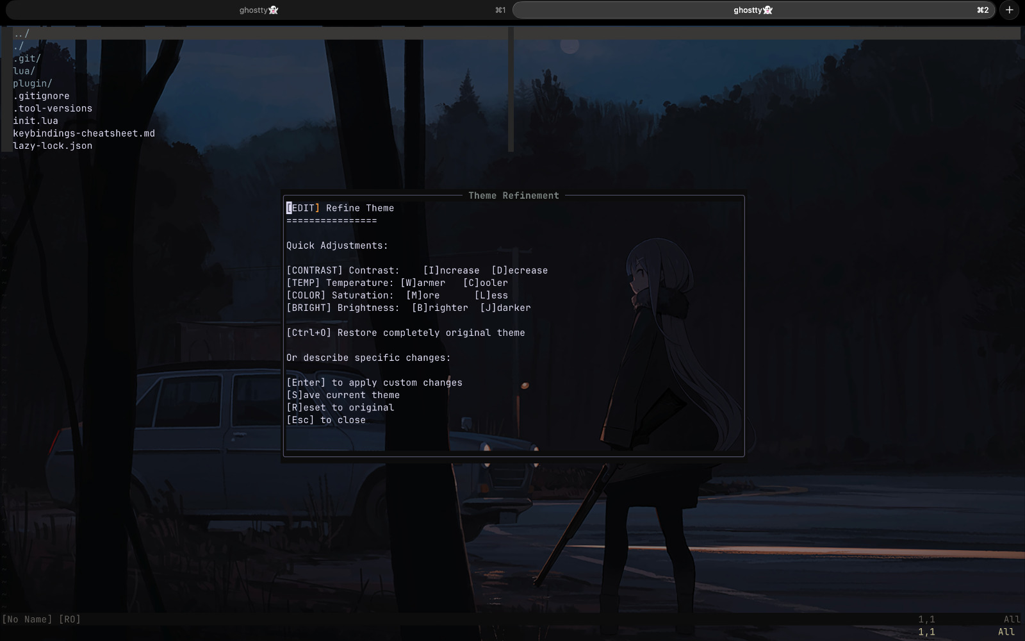Open the init.lua file

(35, 121)
